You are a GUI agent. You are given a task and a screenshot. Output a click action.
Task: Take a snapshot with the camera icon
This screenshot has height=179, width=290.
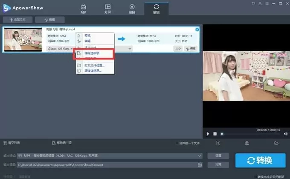(x=247, y=143)
